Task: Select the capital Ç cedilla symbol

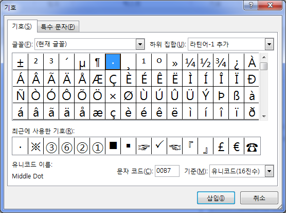Action: coord(113,78)
